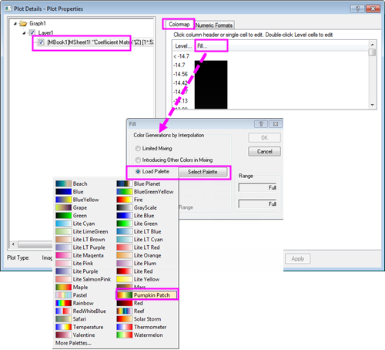Click the Lite Plum palette swatch
The image size is (385, 350).
pos(125,264)
